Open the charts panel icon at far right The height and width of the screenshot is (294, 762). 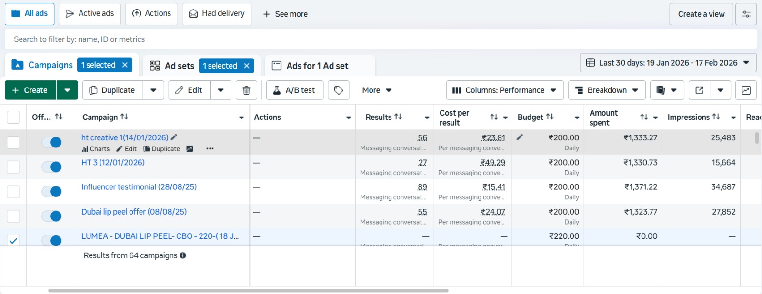tap(746, 90)
